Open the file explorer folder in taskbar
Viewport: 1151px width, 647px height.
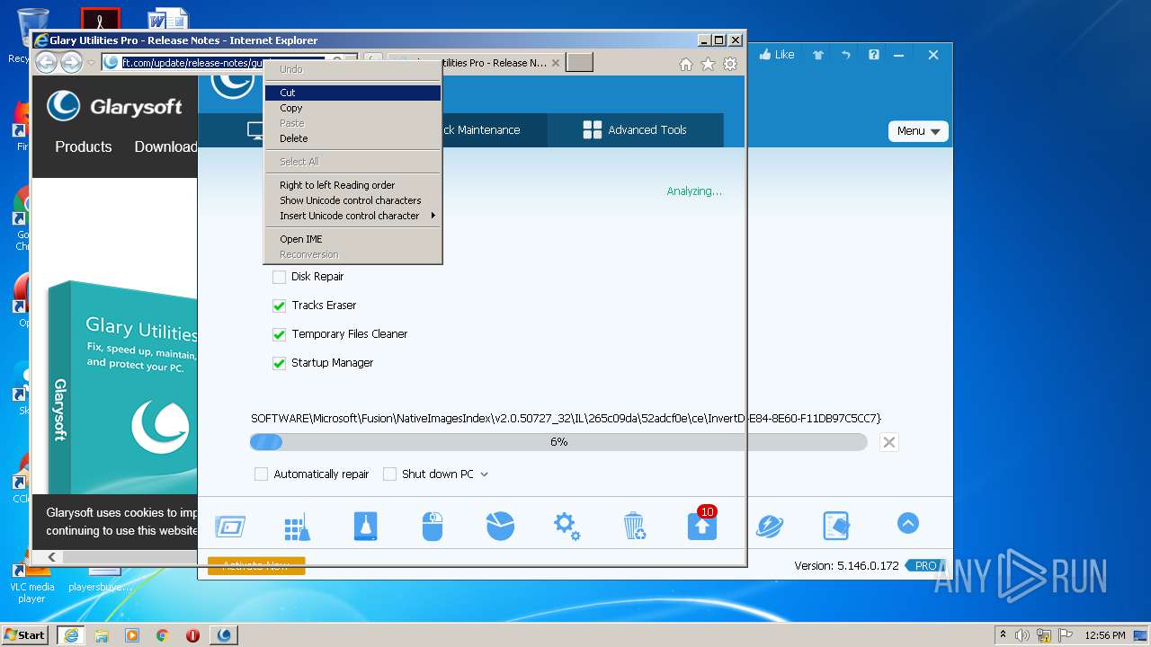102,635
